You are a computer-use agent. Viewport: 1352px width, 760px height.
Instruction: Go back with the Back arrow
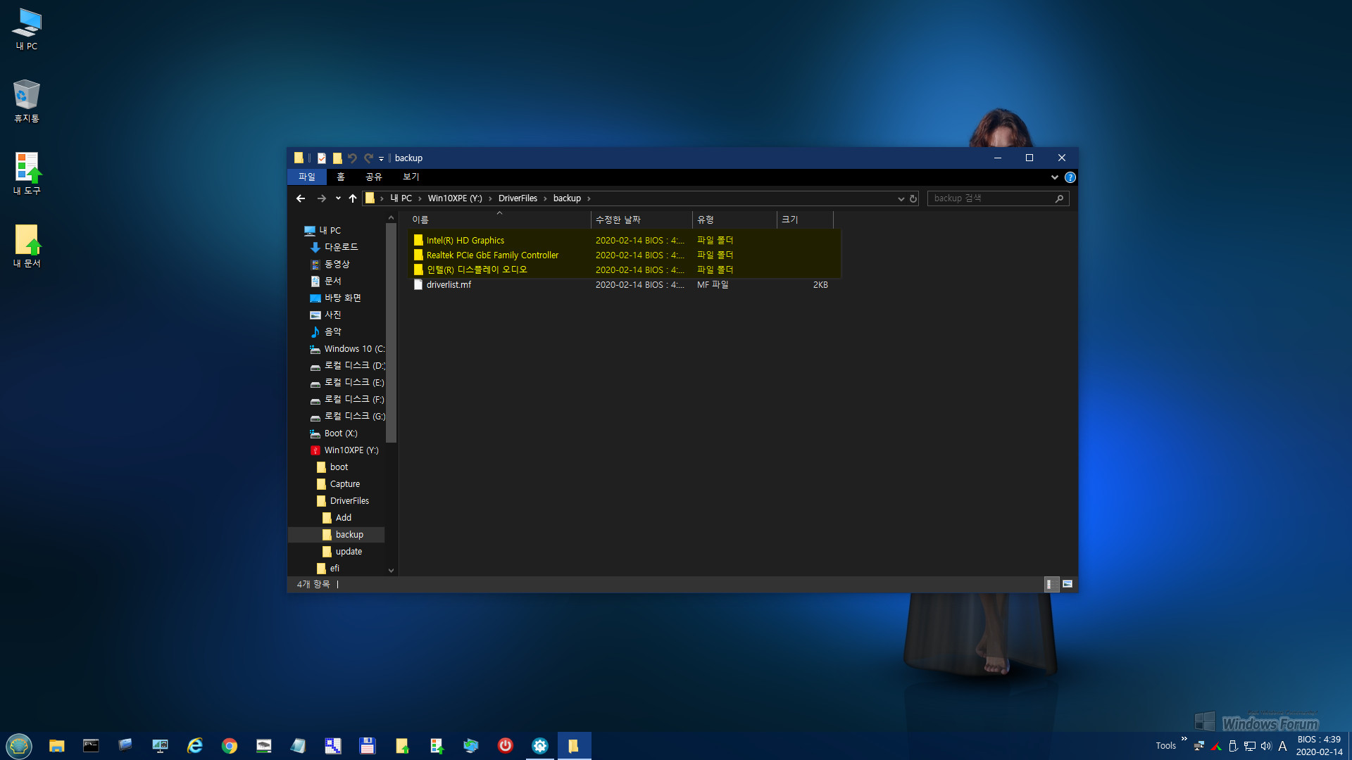301,198
